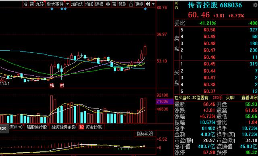
Task: Click sell level 5 price 60.50
Action: point(210,30)
